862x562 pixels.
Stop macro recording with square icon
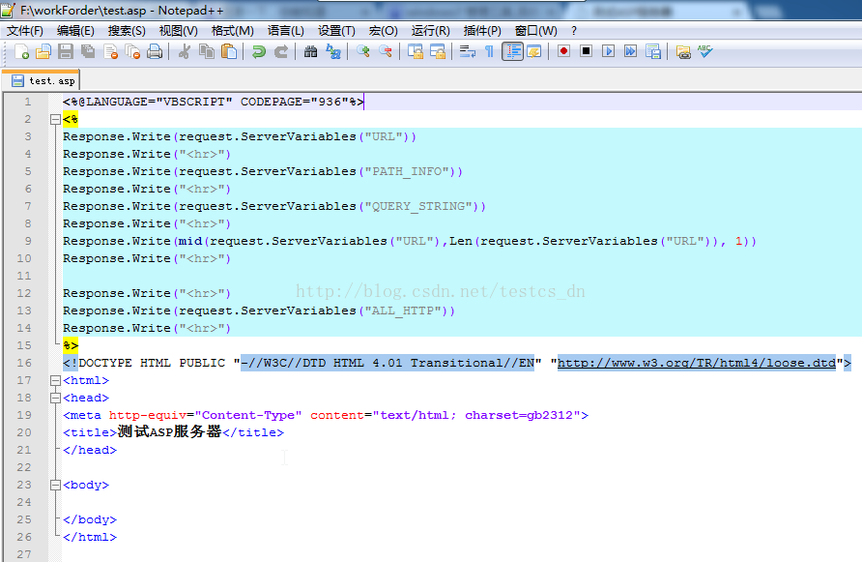586,51
